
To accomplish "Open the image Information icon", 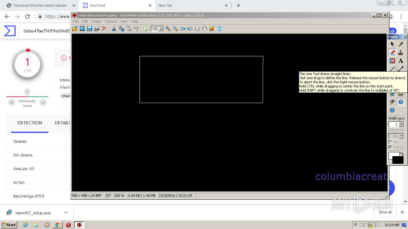I will [146, 29].
